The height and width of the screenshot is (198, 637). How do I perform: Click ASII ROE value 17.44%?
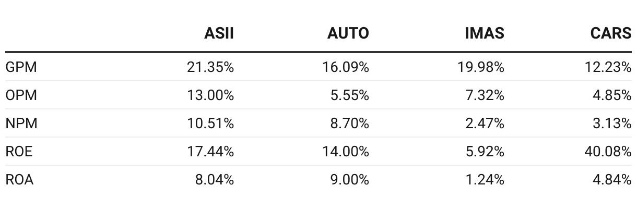pos(210,152)
